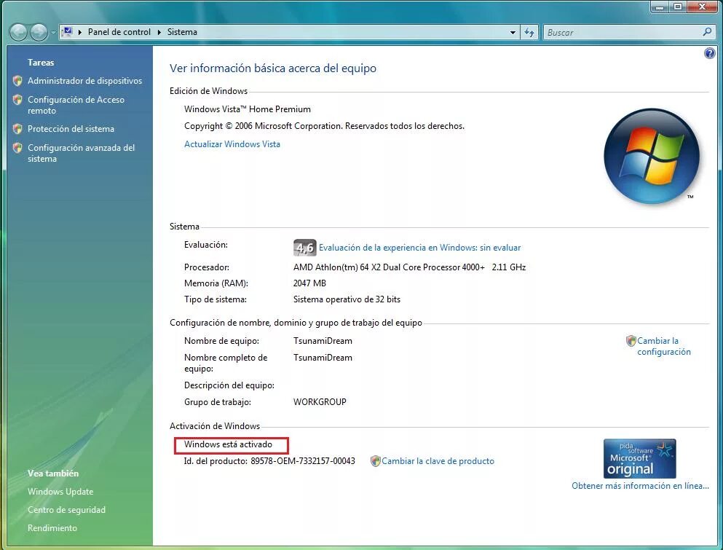Image resolution: width=723 pixels, height=550 pixels.
Task: Select TsunamiDream beside Nombre de equipo
Action: coord(323,341)
